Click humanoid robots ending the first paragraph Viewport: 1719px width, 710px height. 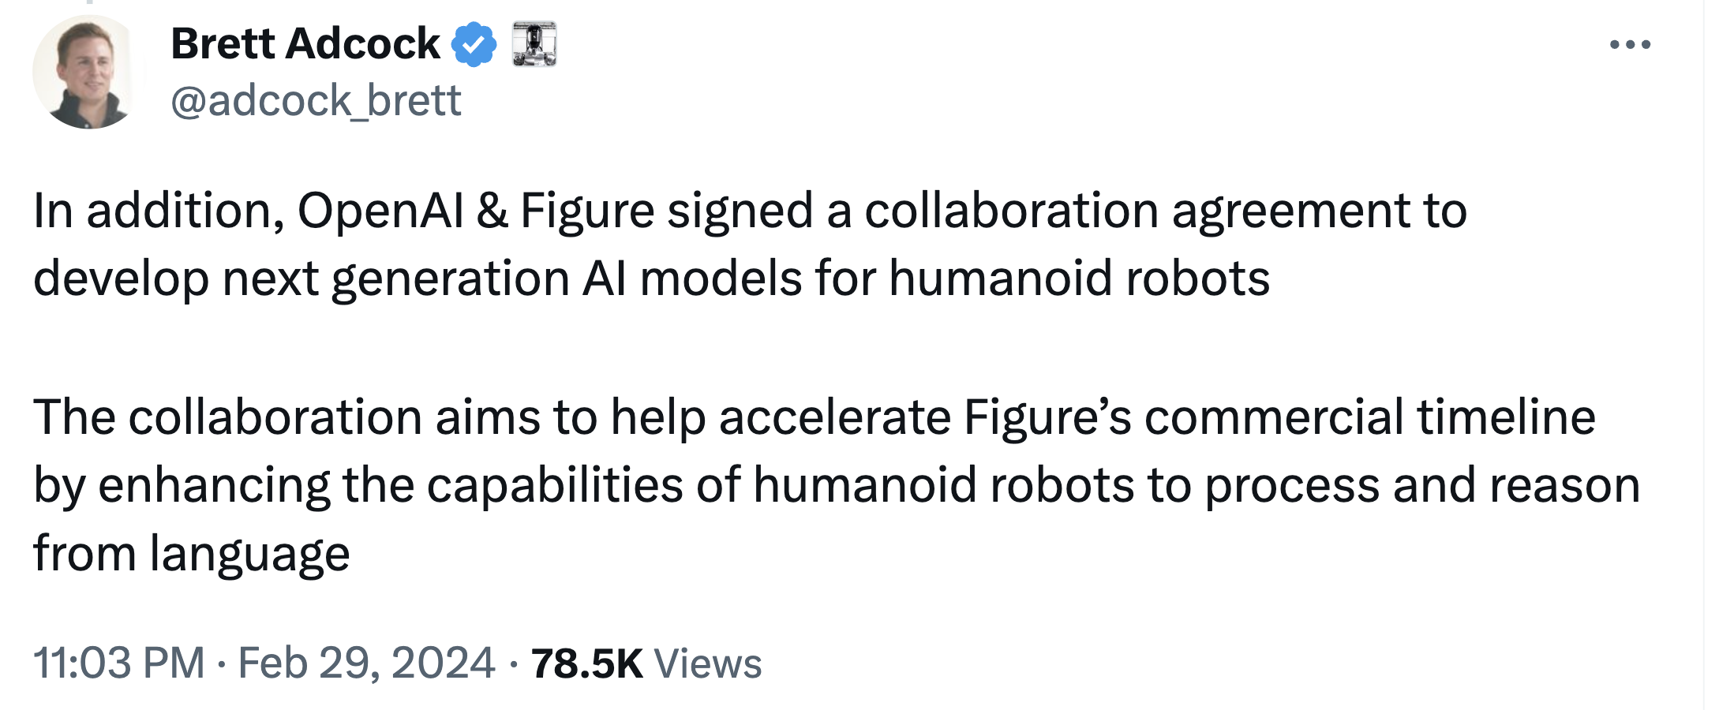1080,278
